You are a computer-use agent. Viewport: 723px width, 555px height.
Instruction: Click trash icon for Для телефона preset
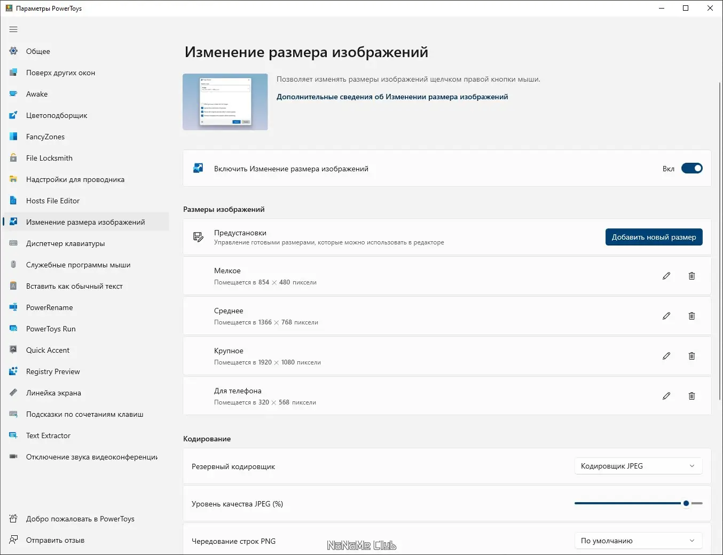click(x=691, y=396)
